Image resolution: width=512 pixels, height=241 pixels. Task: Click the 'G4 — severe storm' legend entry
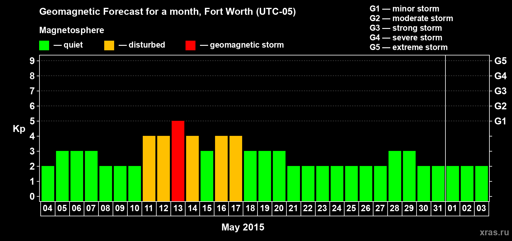(406, 38)
